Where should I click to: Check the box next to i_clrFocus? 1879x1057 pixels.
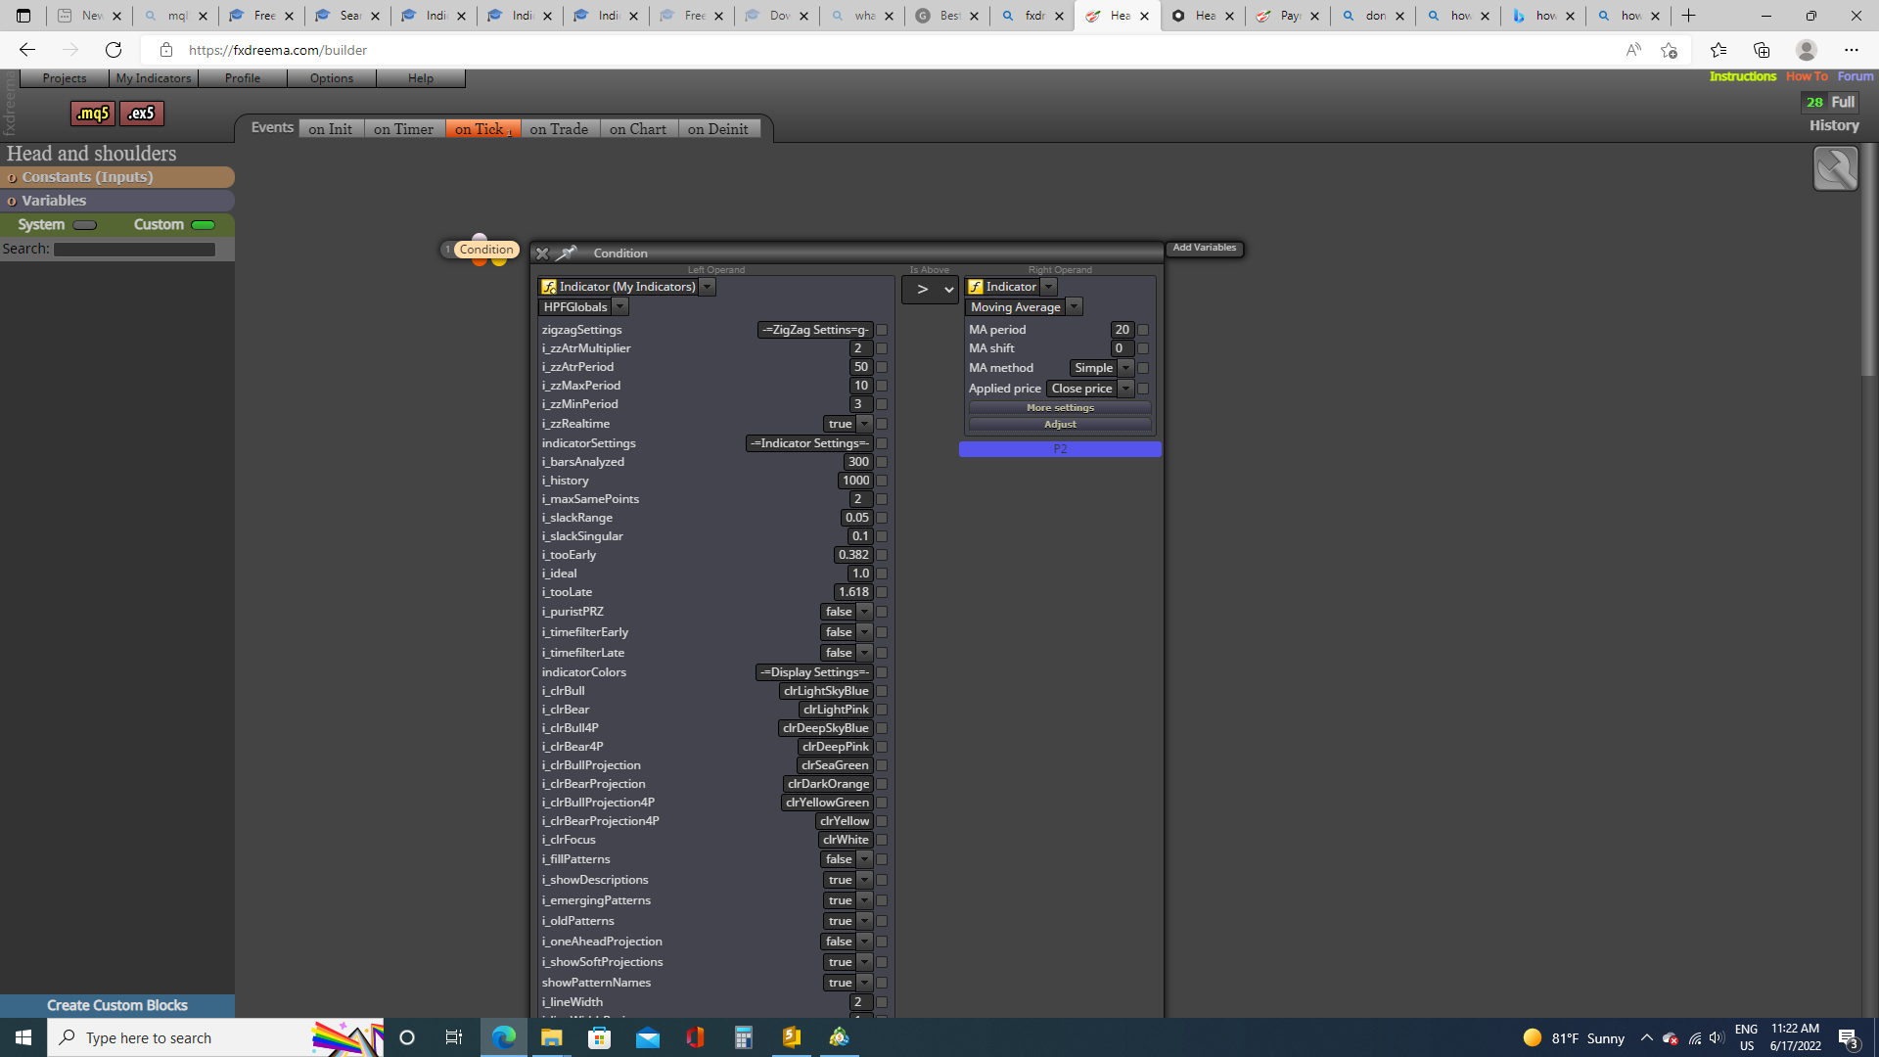click(882, 840)
